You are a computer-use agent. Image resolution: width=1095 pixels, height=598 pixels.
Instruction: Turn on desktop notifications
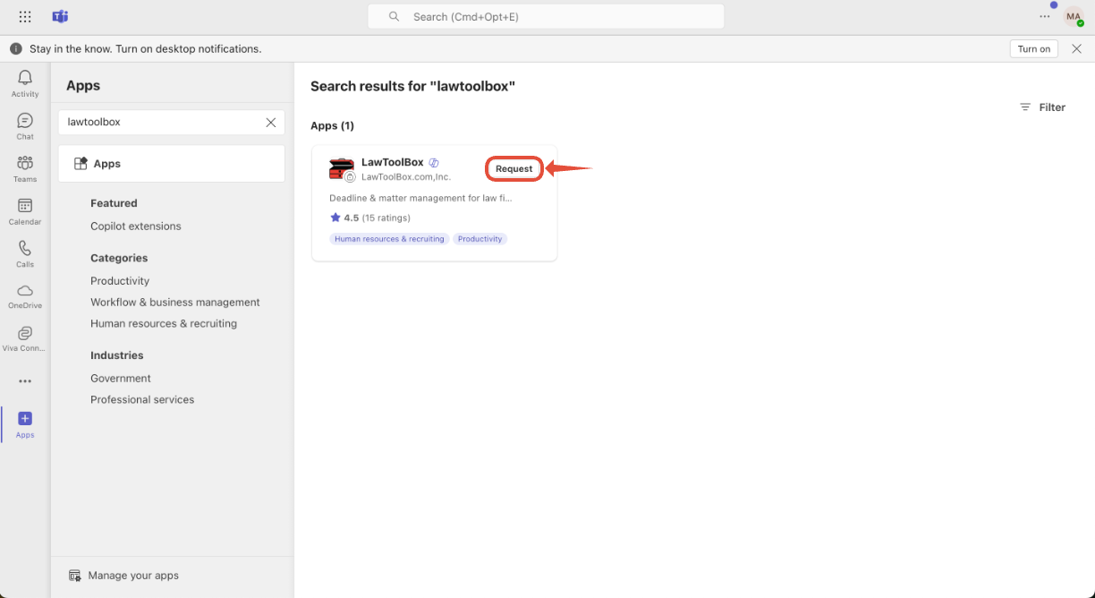click(x=1034, y=49)
